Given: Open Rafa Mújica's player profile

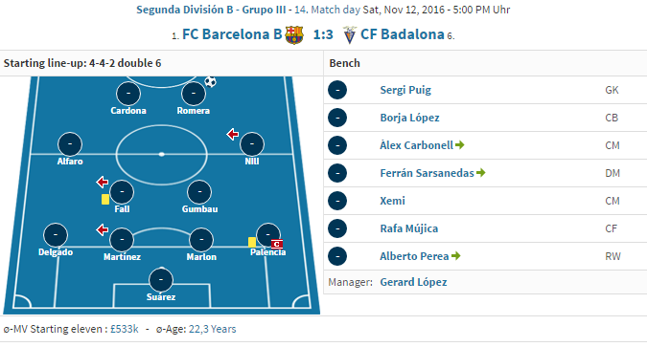Looking at the screenshot, I should (409, 228).
